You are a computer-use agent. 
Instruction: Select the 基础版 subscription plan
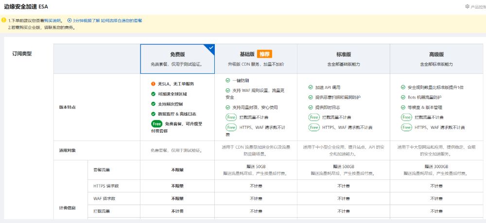(x=256, y=59)
